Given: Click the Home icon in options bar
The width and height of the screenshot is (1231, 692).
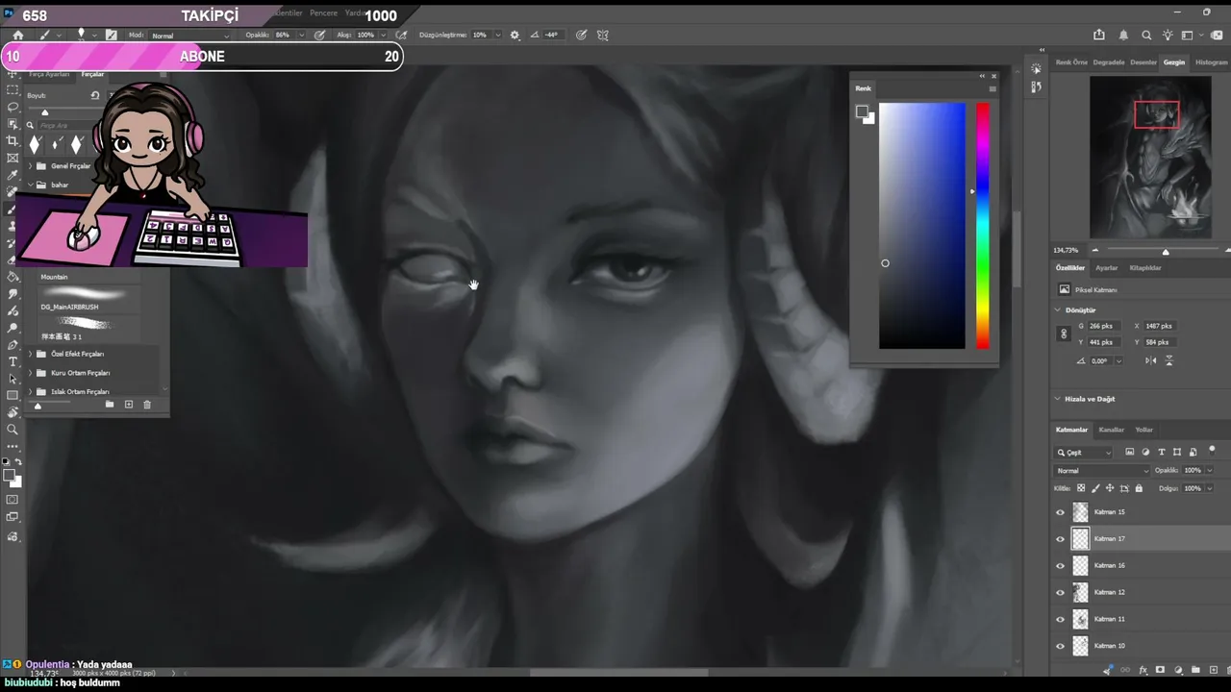Looking at the screenshot, I should (x=17, y=35).
